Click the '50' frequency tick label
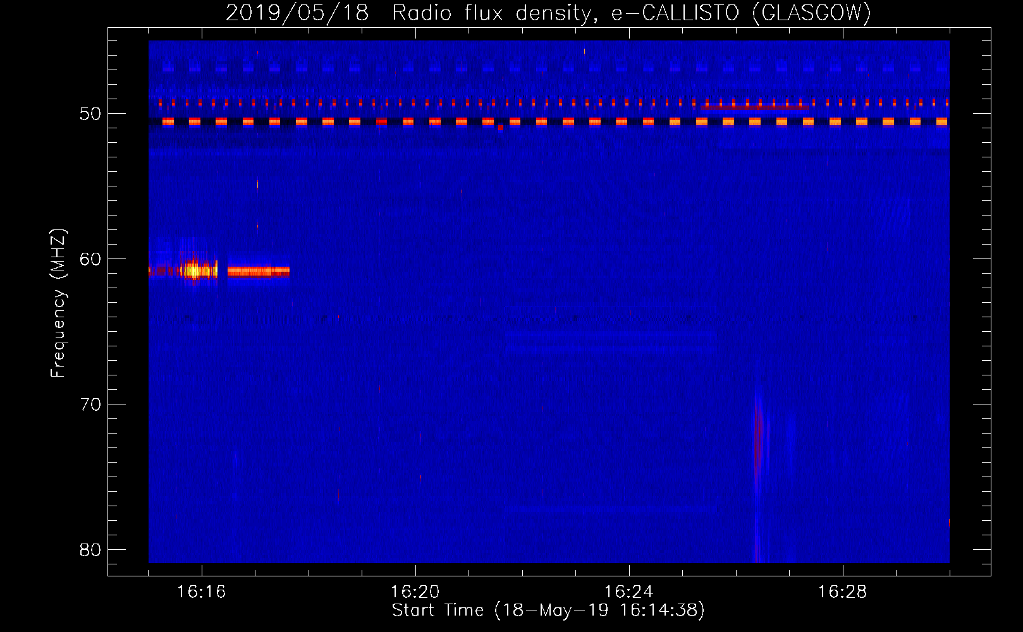Viewport: 1023px width, 632px height. [x=90, y=114]
